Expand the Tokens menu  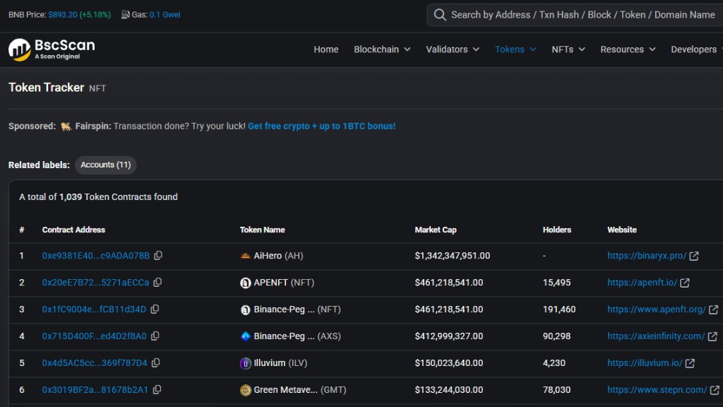(515, 49)
